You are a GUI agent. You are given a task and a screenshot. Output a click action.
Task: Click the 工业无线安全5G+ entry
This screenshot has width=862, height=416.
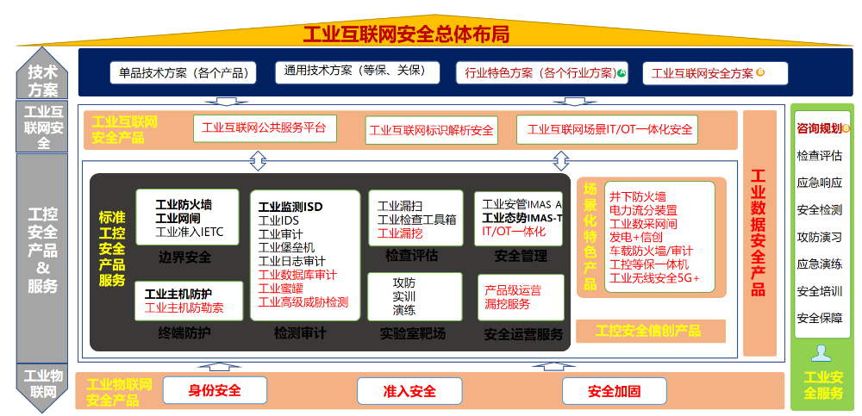[x=655, y=278]
